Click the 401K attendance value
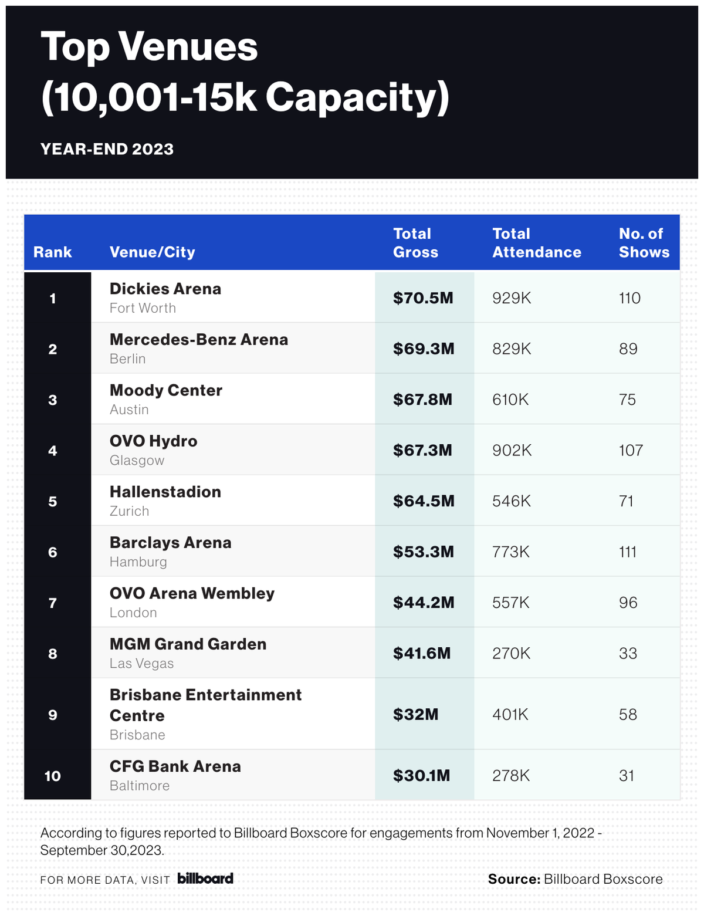 tap(510, 715)
